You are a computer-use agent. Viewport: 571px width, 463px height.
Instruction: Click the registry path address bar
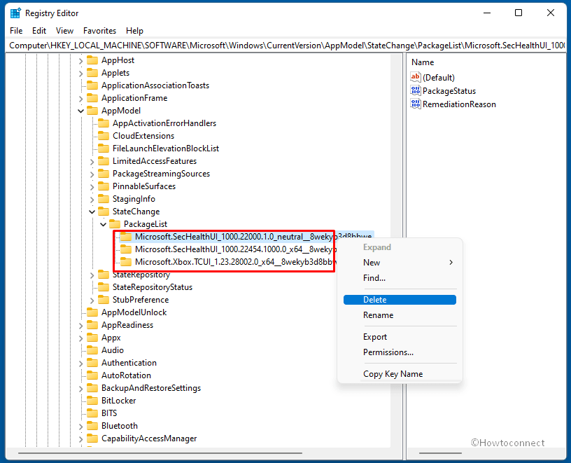point(286,46)
